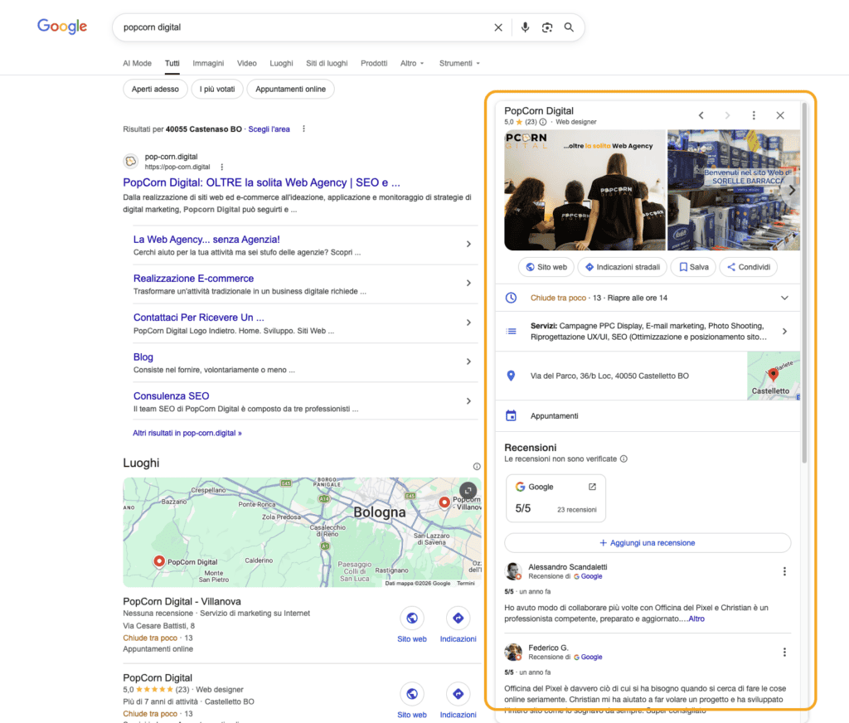The image size is (849, 723).
Task: Select the Prodotti tab
Action: pyautogui.click(x=374, y=63)
